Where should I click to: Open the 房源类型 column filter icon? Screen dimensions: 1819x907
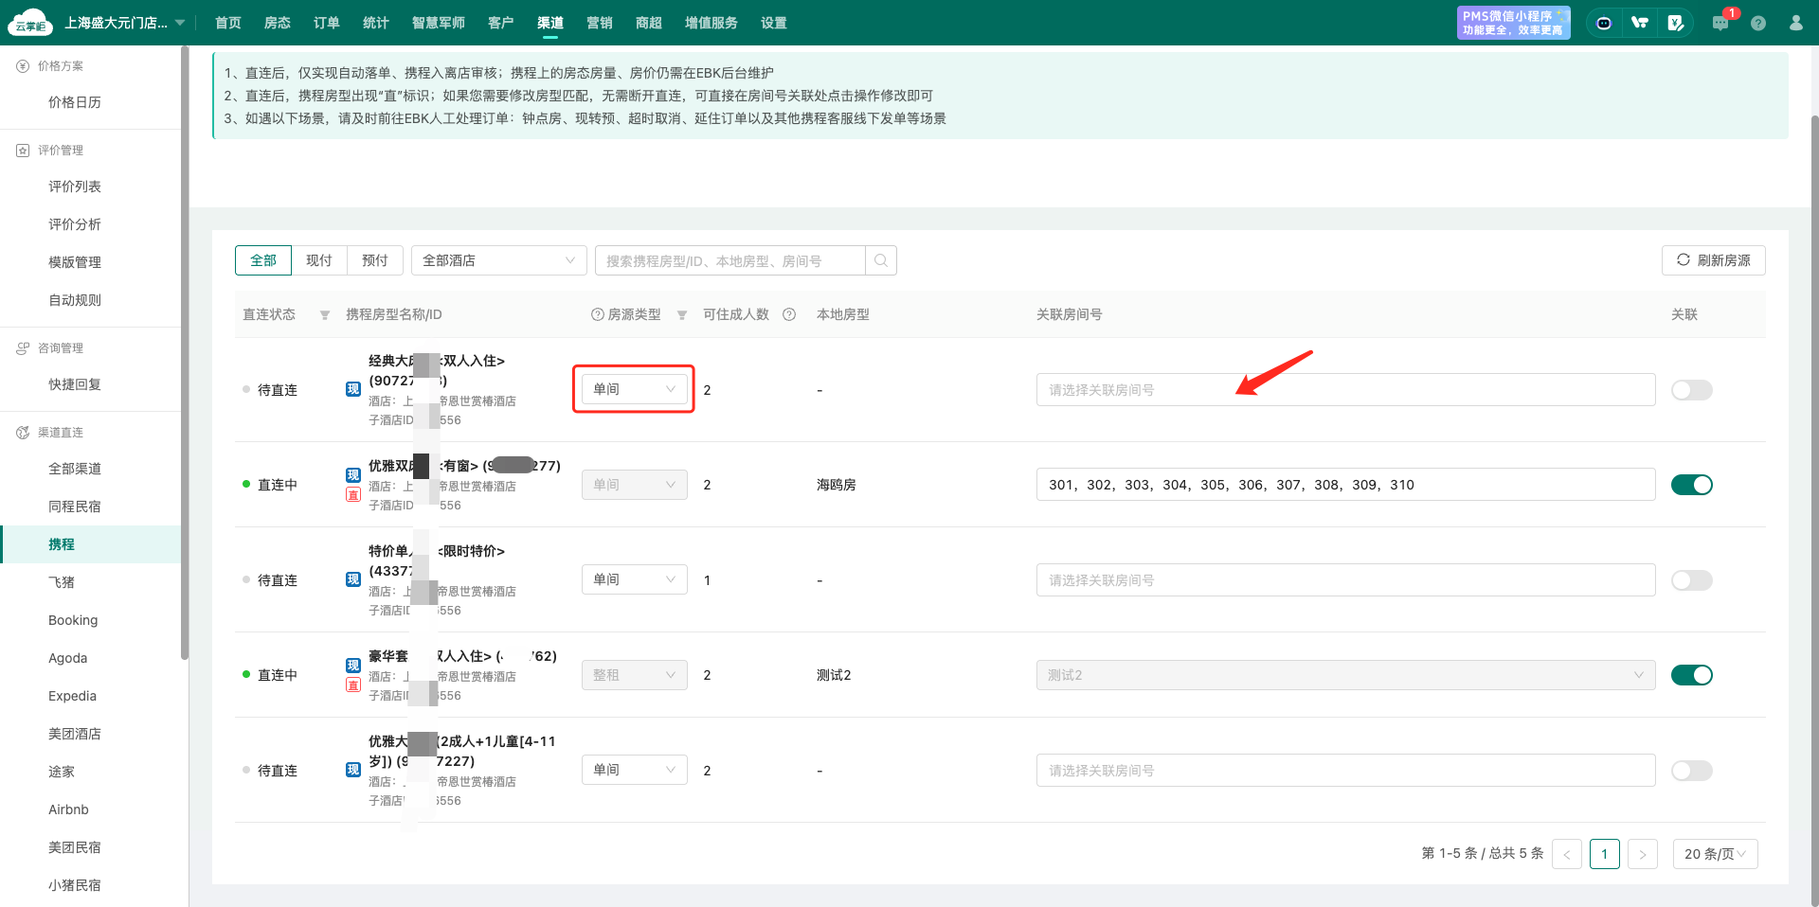[x=682, y=315]
